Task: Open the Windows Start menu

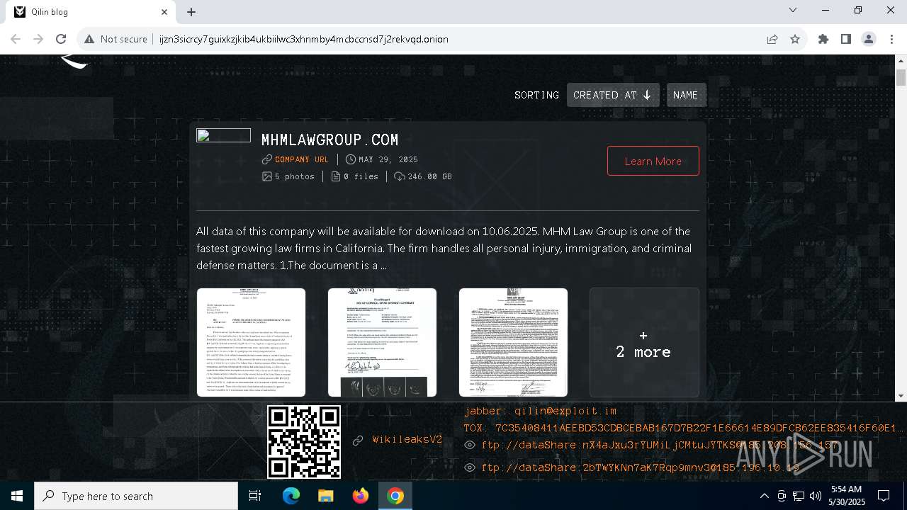Action: coord(16,496)
